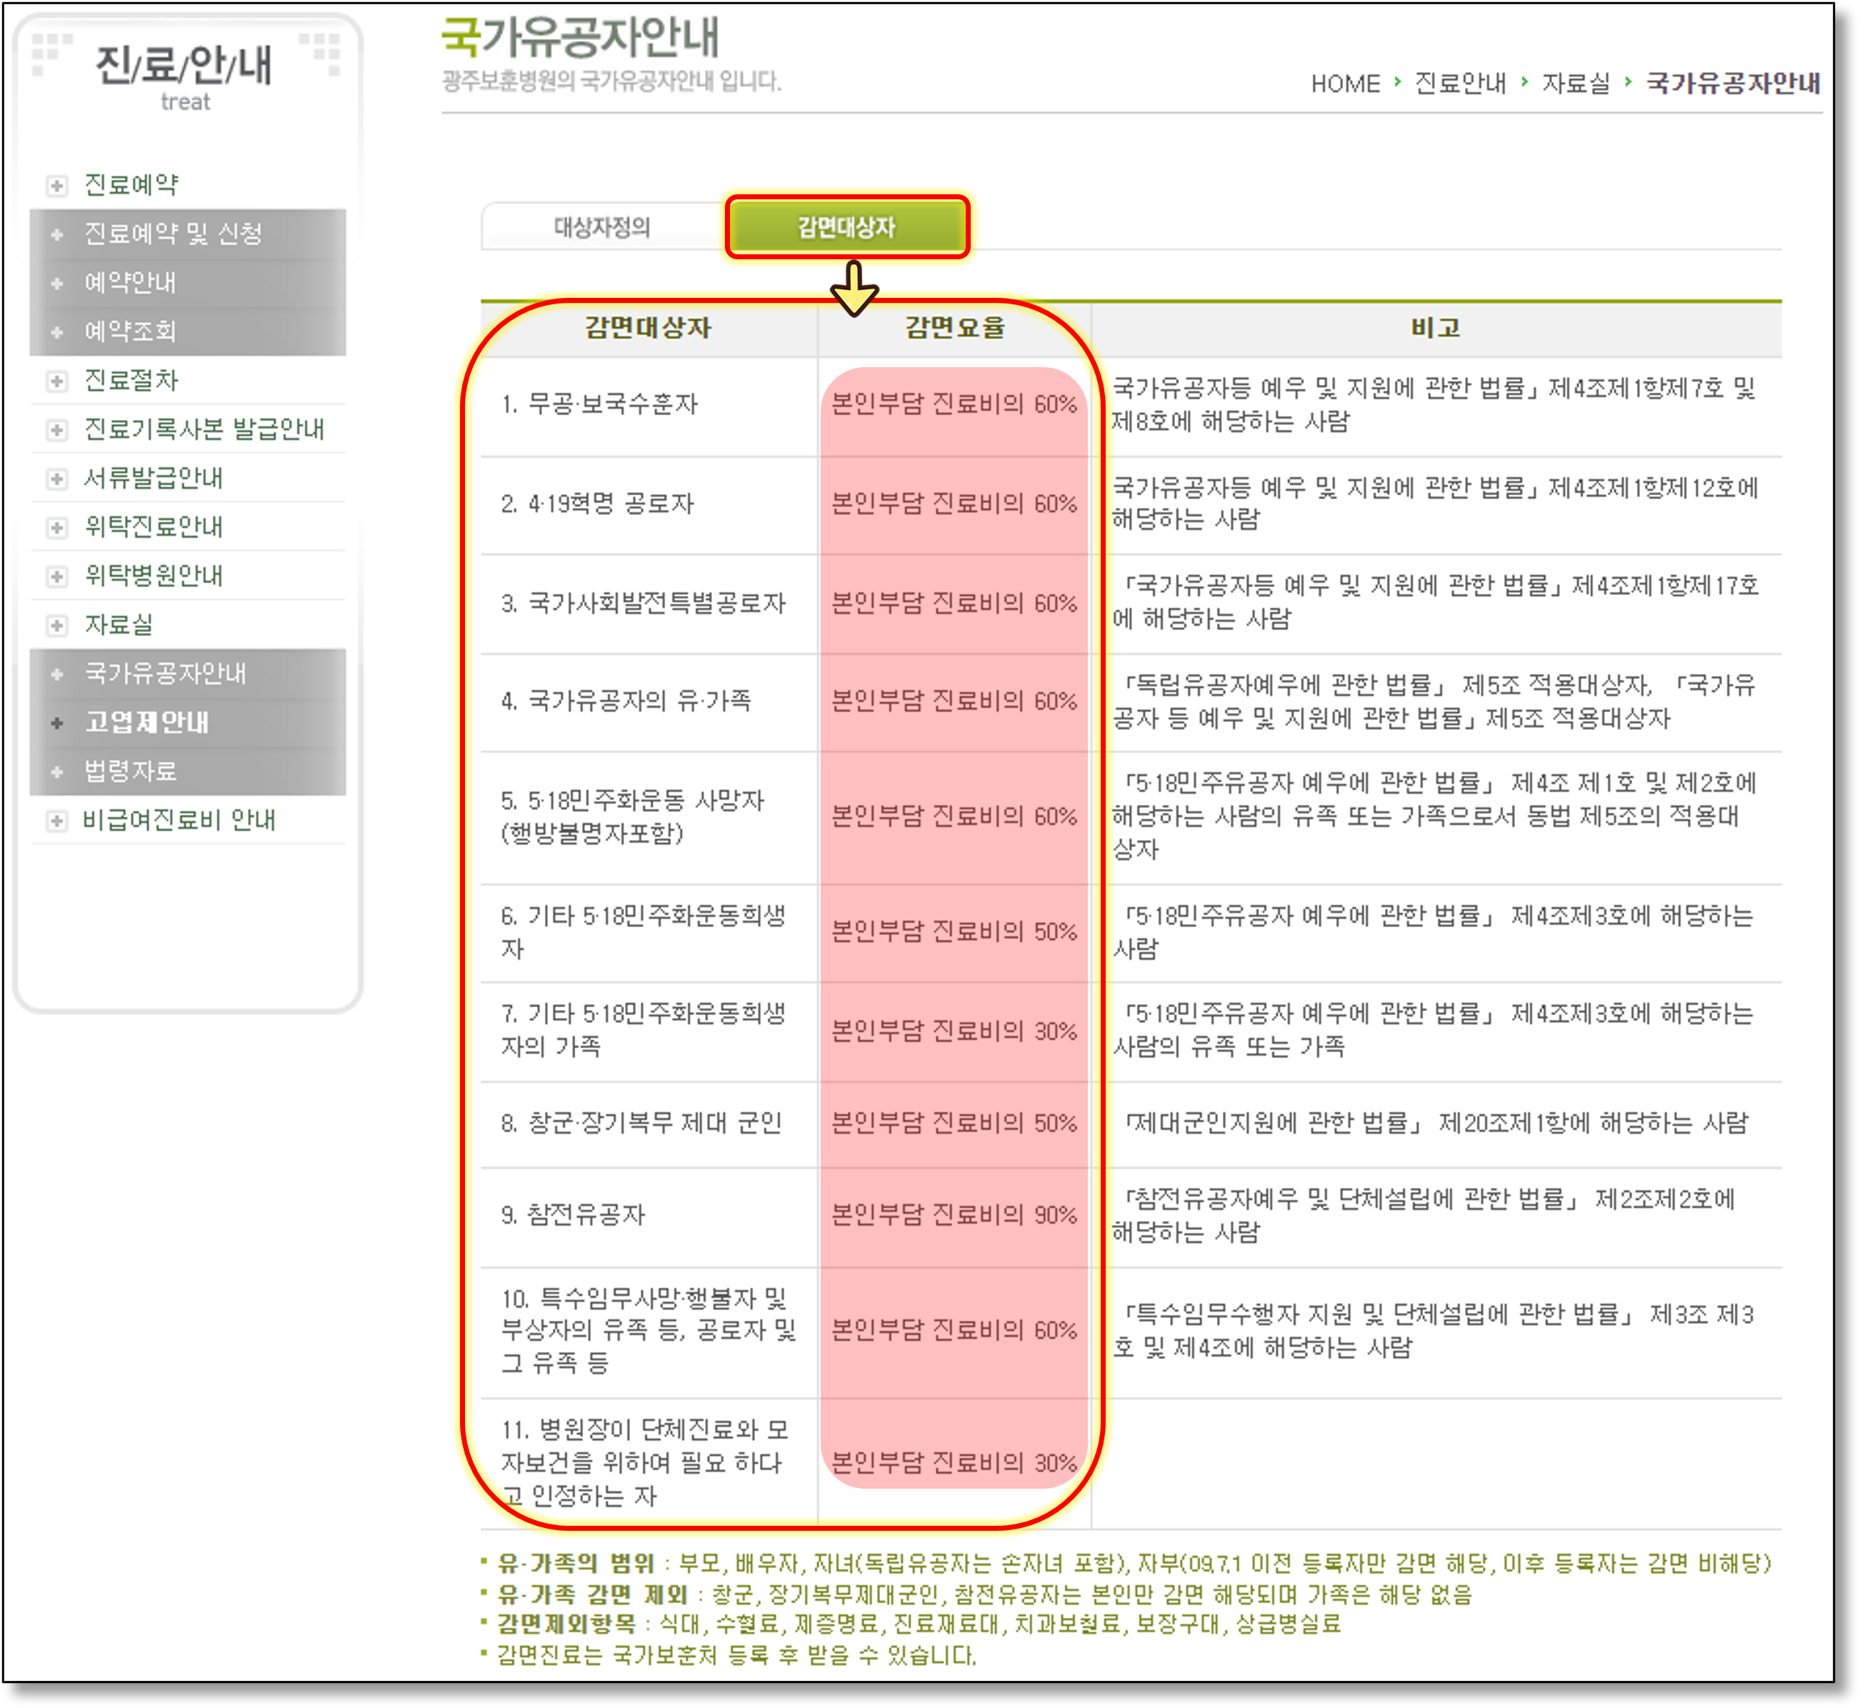Select 국가유공자안내 in sidebar submenu
This screenshot has height=1708, width=1860.
[x=166, y=674]
